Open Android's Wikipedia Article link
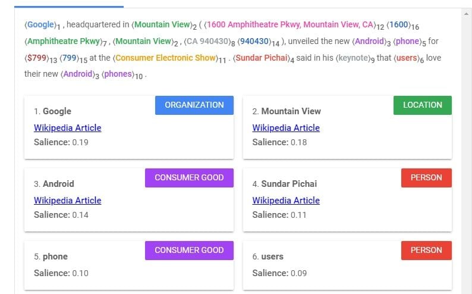 67,201
